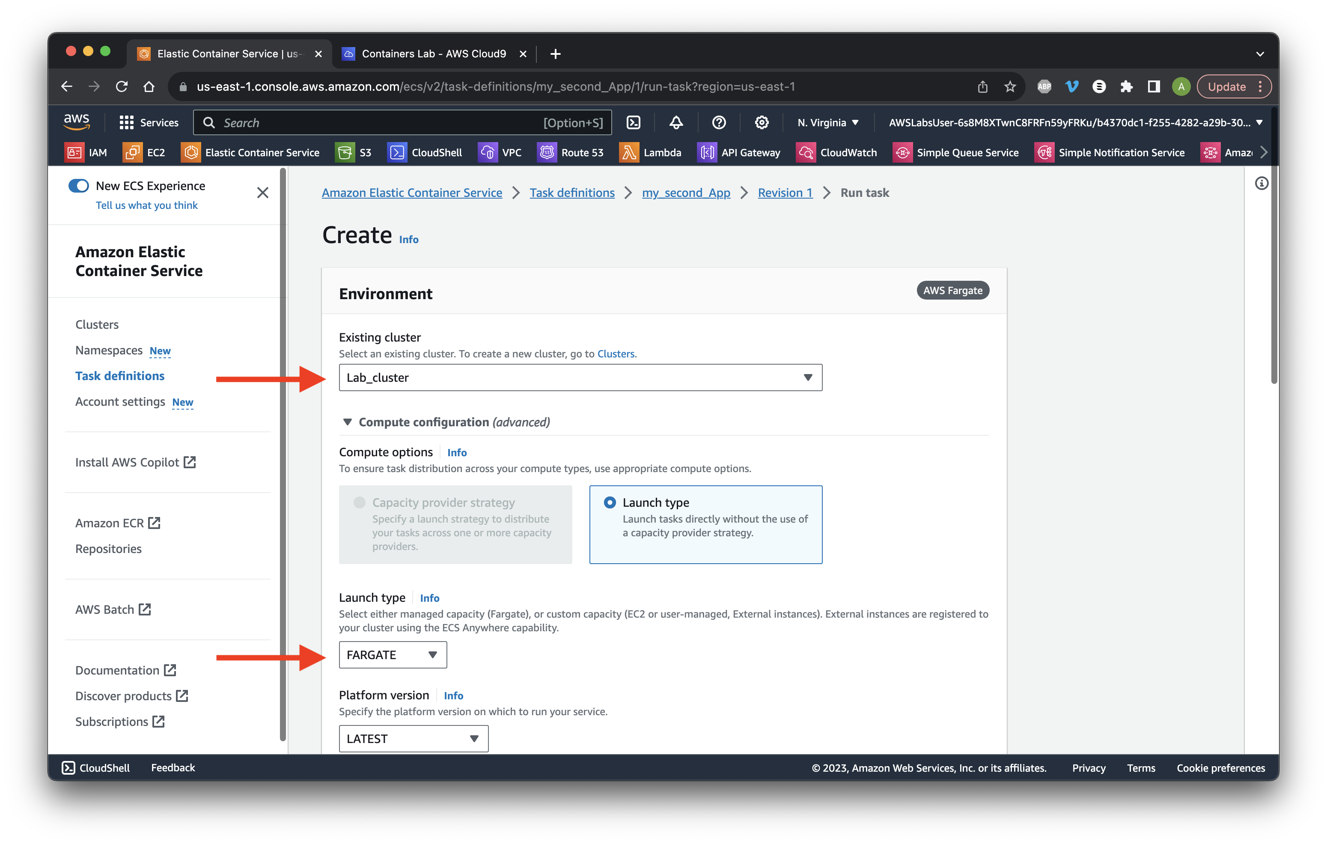Open the notifications bell

point(675,122)
